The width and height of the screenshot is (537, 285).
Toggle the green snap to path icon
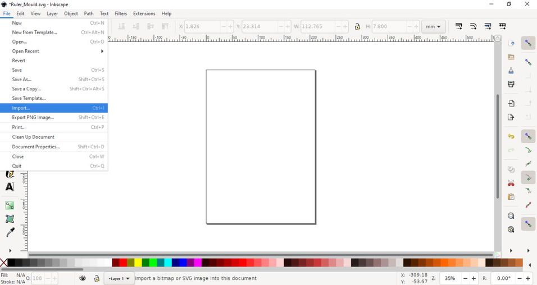tap(529, 150)
